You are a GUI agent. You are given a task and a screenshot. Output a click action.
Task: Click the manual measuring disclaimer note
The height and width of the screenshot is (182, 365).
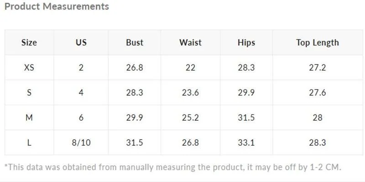point(173,167)
